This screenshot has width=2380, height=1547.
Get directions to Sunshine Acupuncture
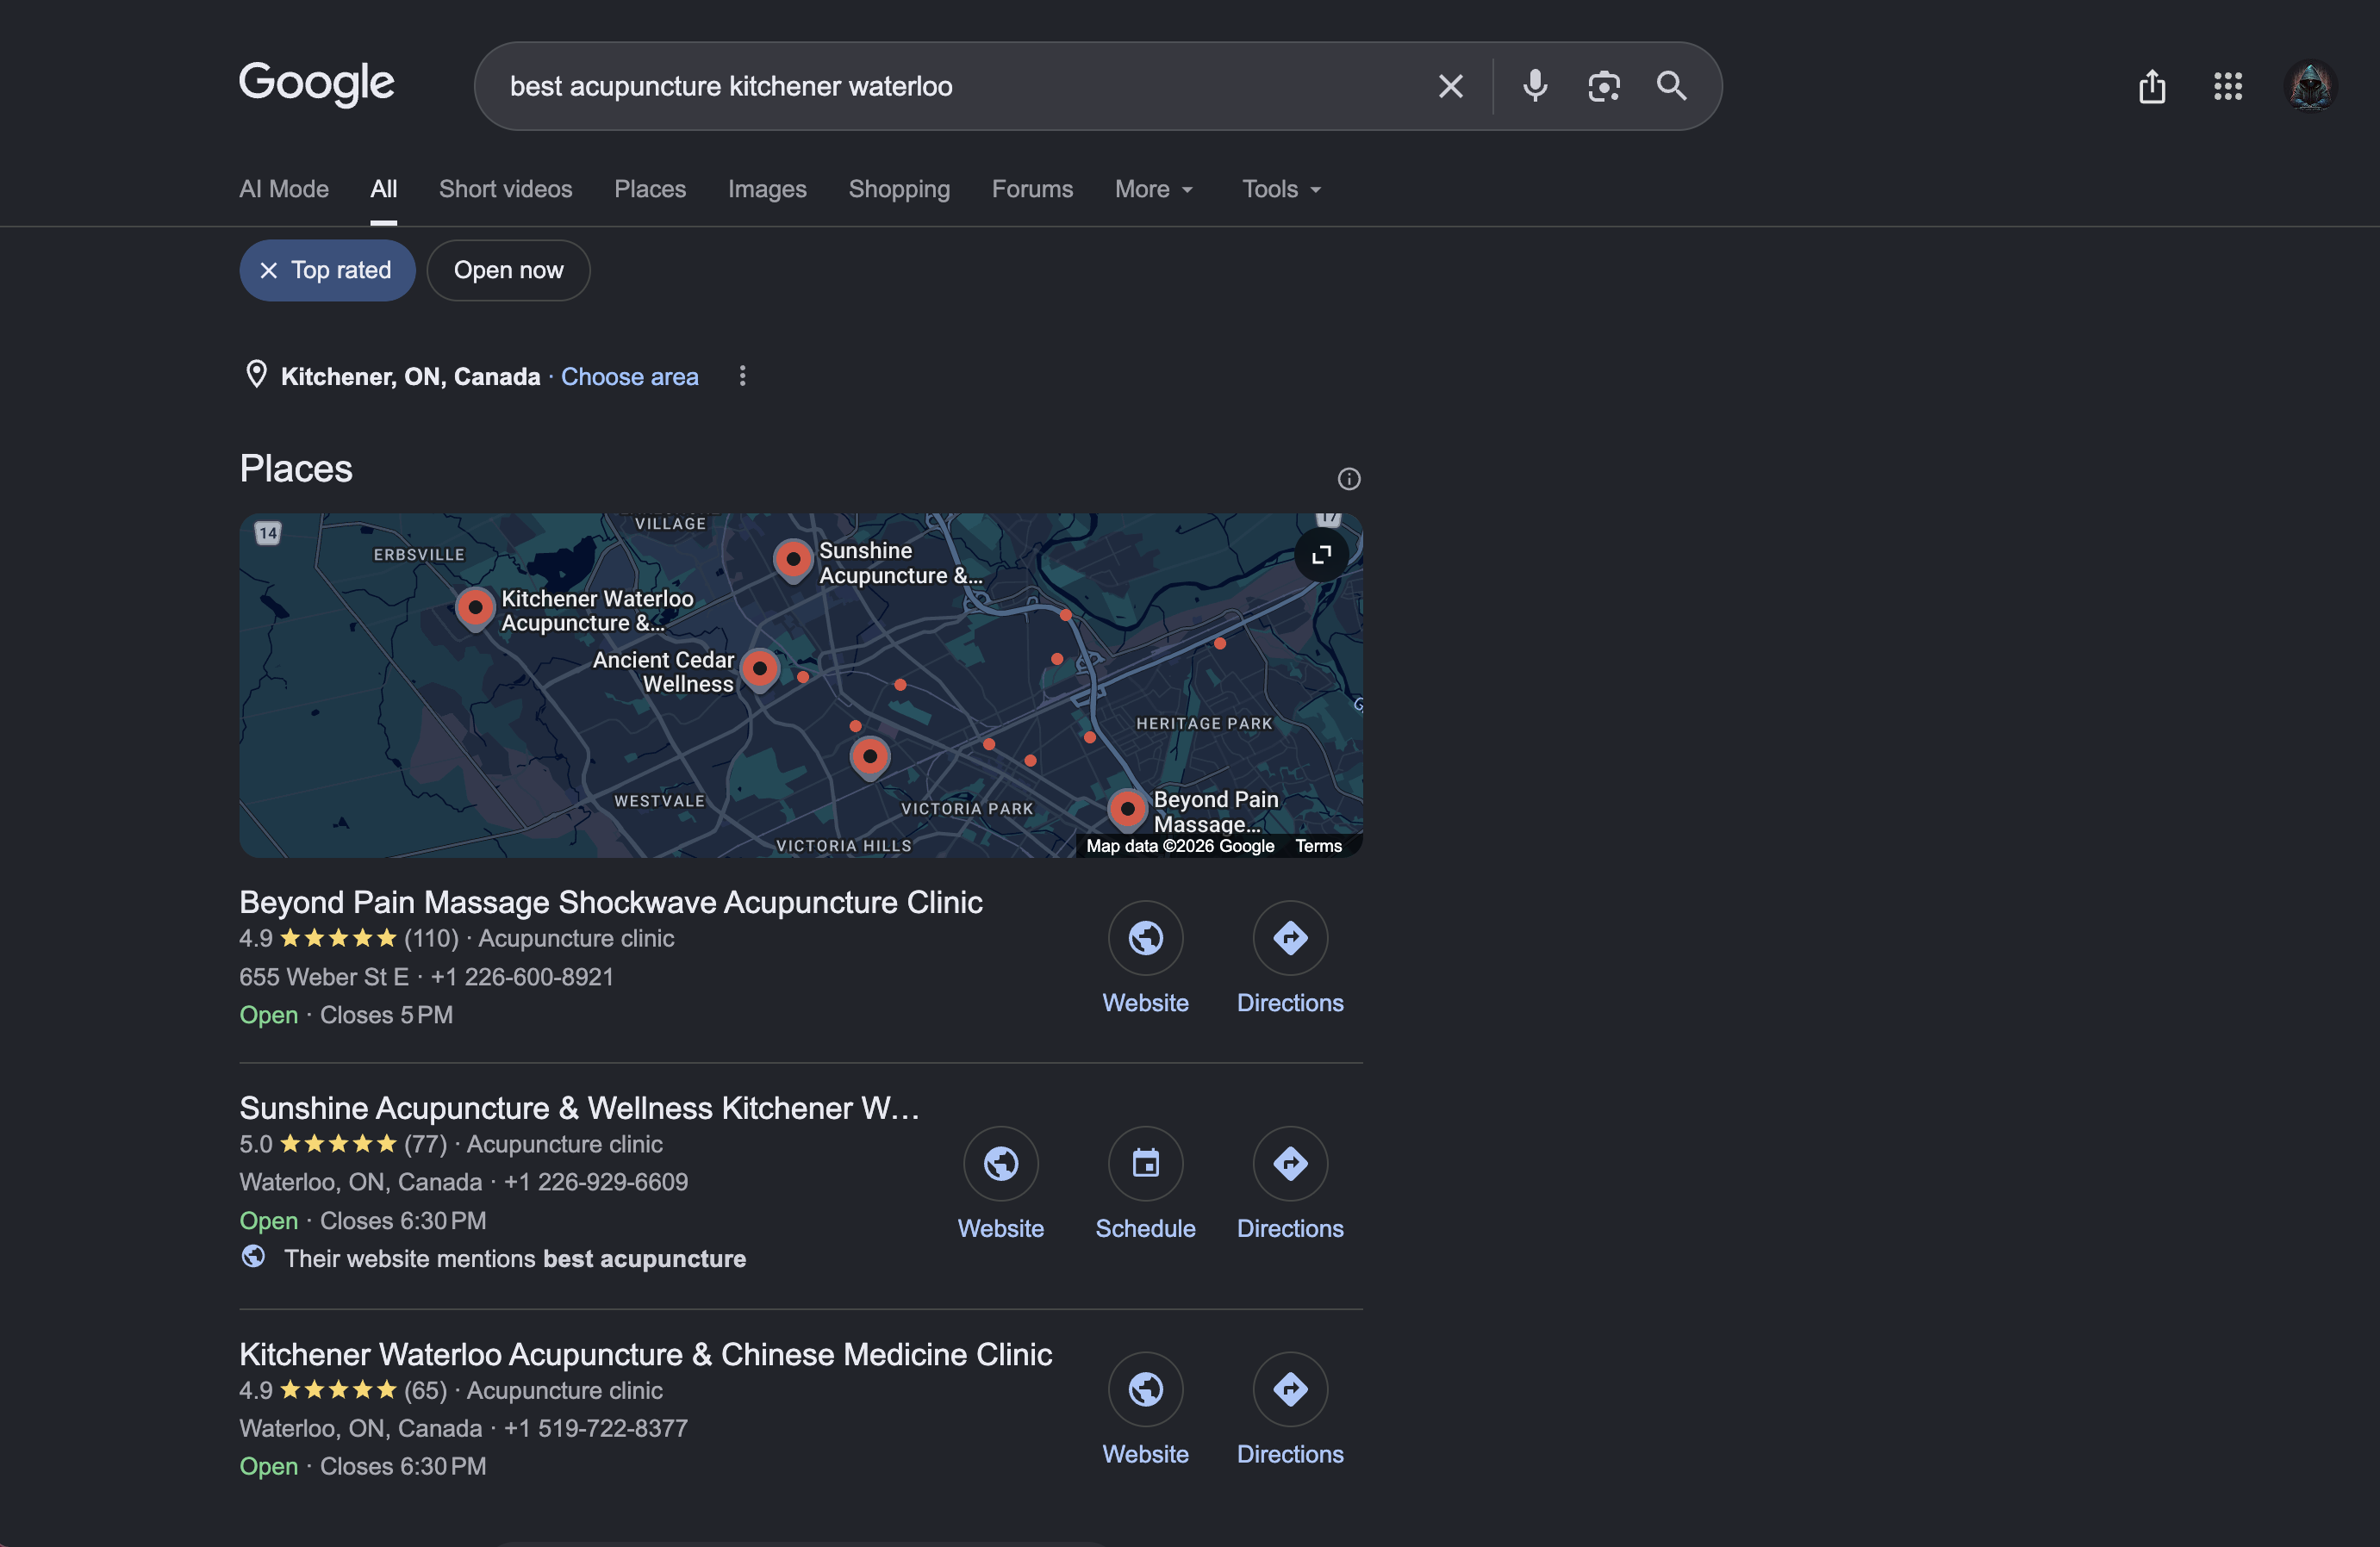tap(1290, 1163)
